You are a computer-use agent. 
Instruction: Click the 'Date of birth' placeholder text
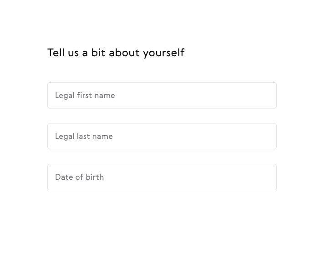click(79, 177)
